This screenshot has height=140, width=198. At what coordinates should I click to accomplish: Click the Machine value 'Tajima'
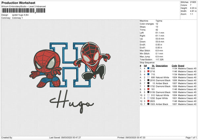159,21
